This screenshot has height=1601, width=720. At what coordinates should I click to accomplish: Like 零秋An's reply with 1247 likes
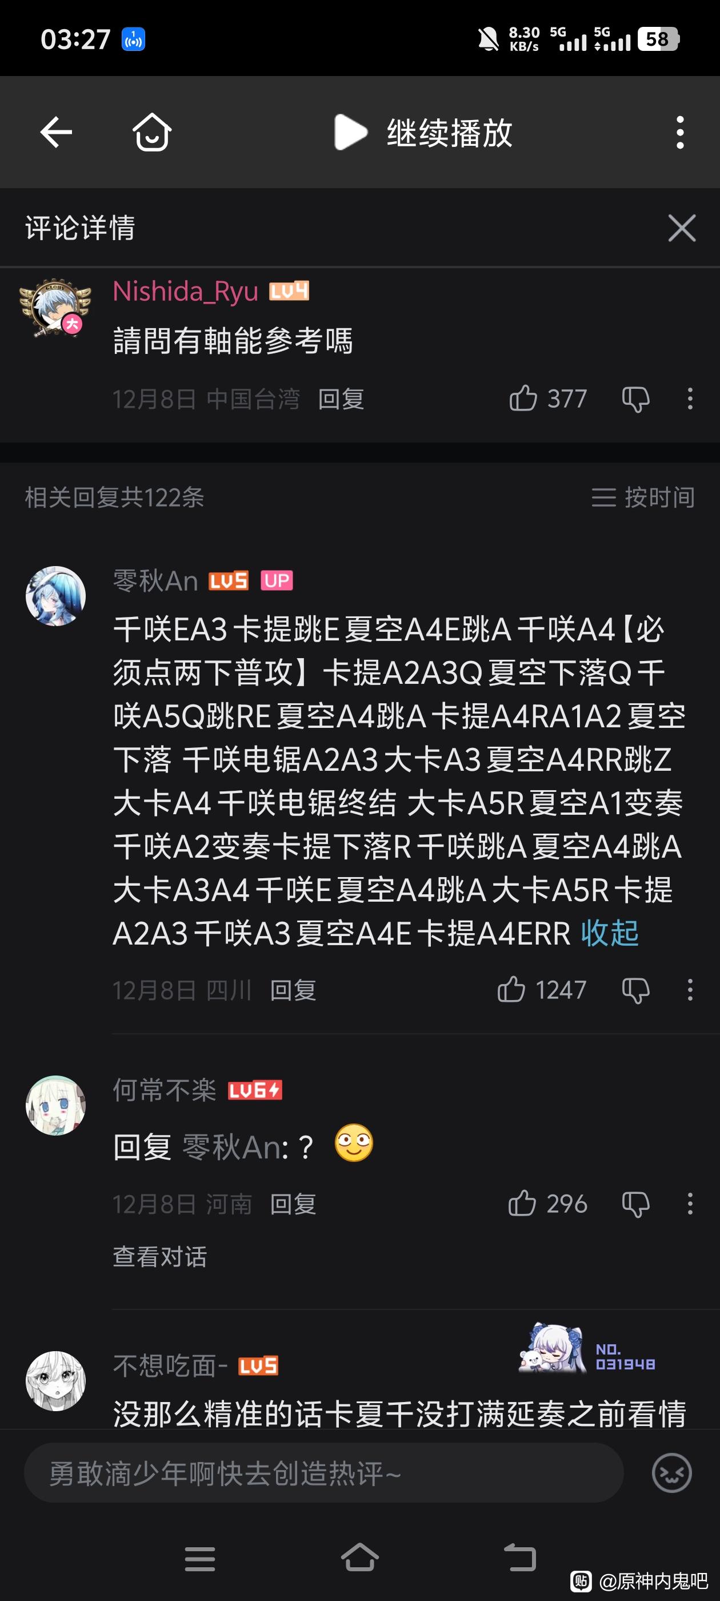[542, 989]
